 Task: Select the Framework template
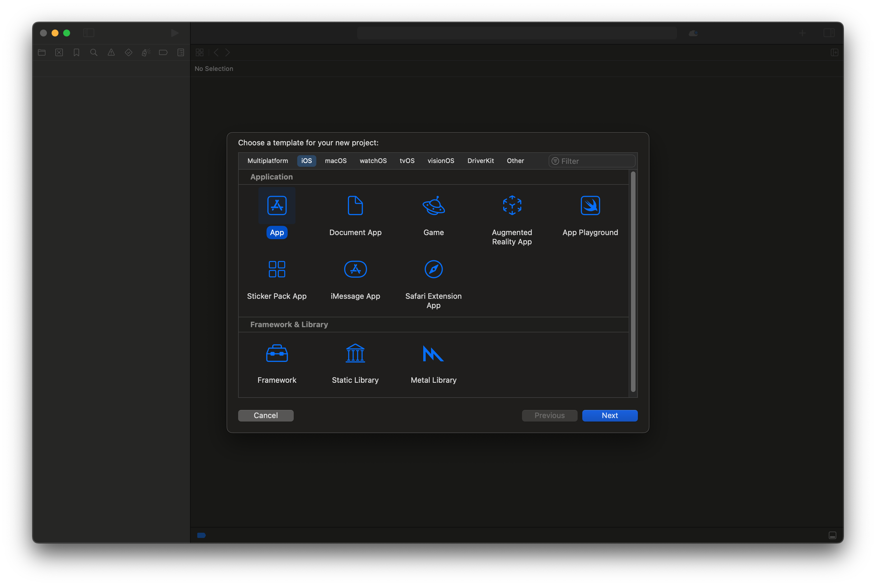point(277,353)
